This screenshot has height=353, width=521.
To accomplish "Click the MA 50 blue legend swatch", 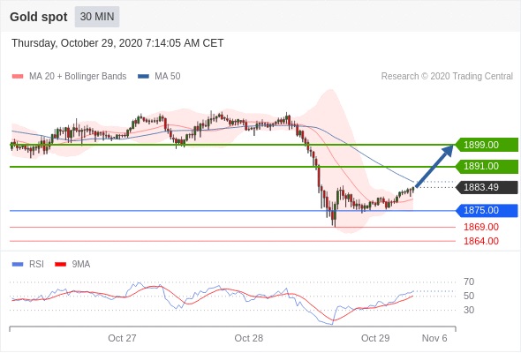I will point(143,77).
